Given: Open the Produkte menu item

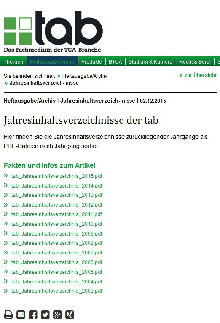Looking at the screenshot, I should point(91,61).
